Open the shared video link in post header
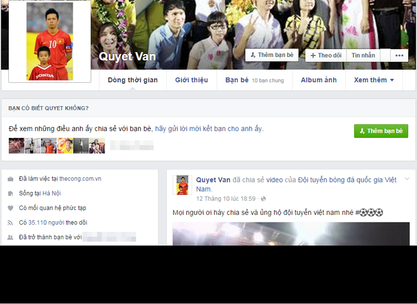 pos(274,180)
